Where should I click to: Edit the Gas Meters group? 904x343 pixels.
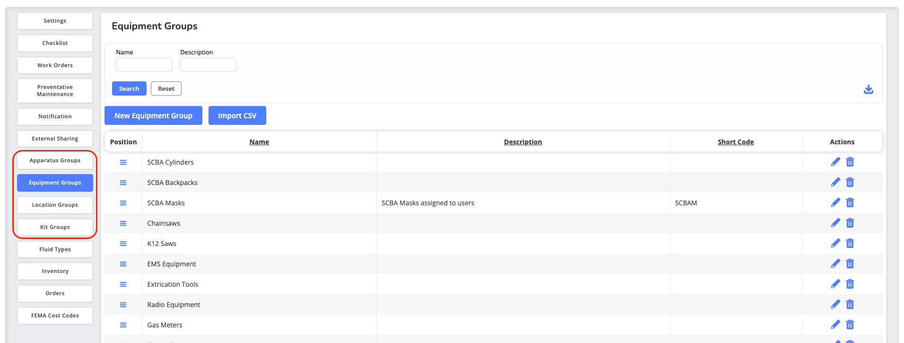point(835,325)
